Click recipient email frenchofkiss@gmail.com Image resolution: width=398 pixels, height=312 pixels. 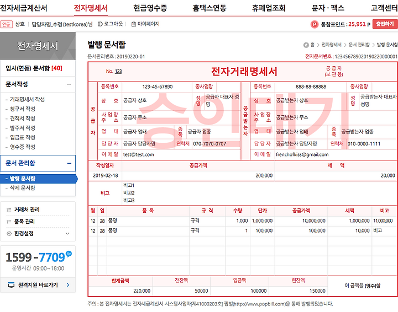pos(302,154)
